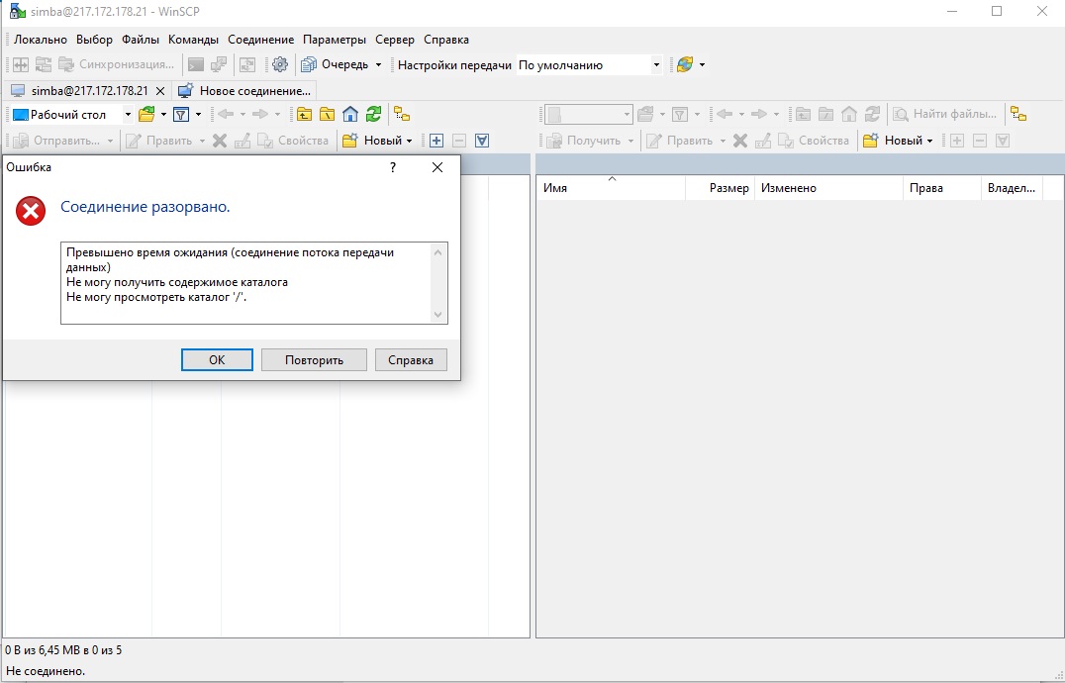Close the simba@217.172.178.21 session tab
1065x683 pixels.
pos(160,90)
